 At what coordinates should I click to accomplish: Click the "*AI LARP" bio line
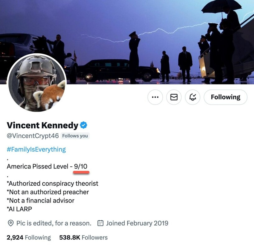point(19,209)
